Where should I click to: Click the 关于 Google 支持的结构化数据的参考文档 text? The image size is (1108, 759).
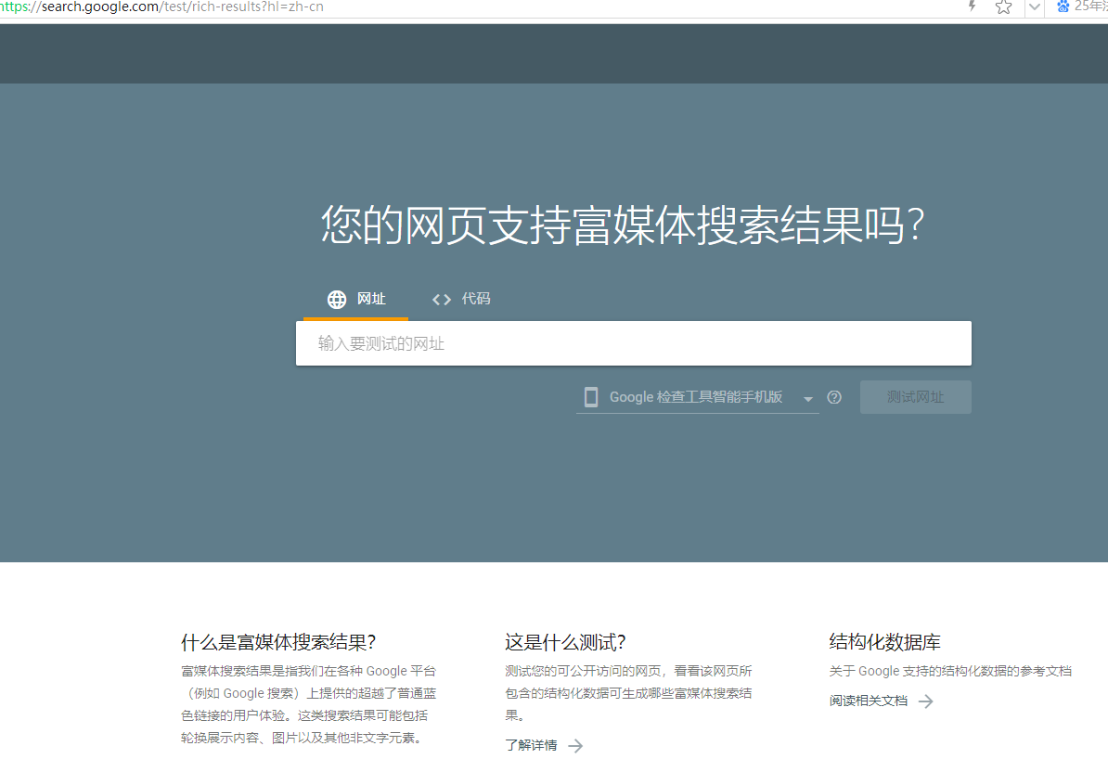tap(950, 671)
